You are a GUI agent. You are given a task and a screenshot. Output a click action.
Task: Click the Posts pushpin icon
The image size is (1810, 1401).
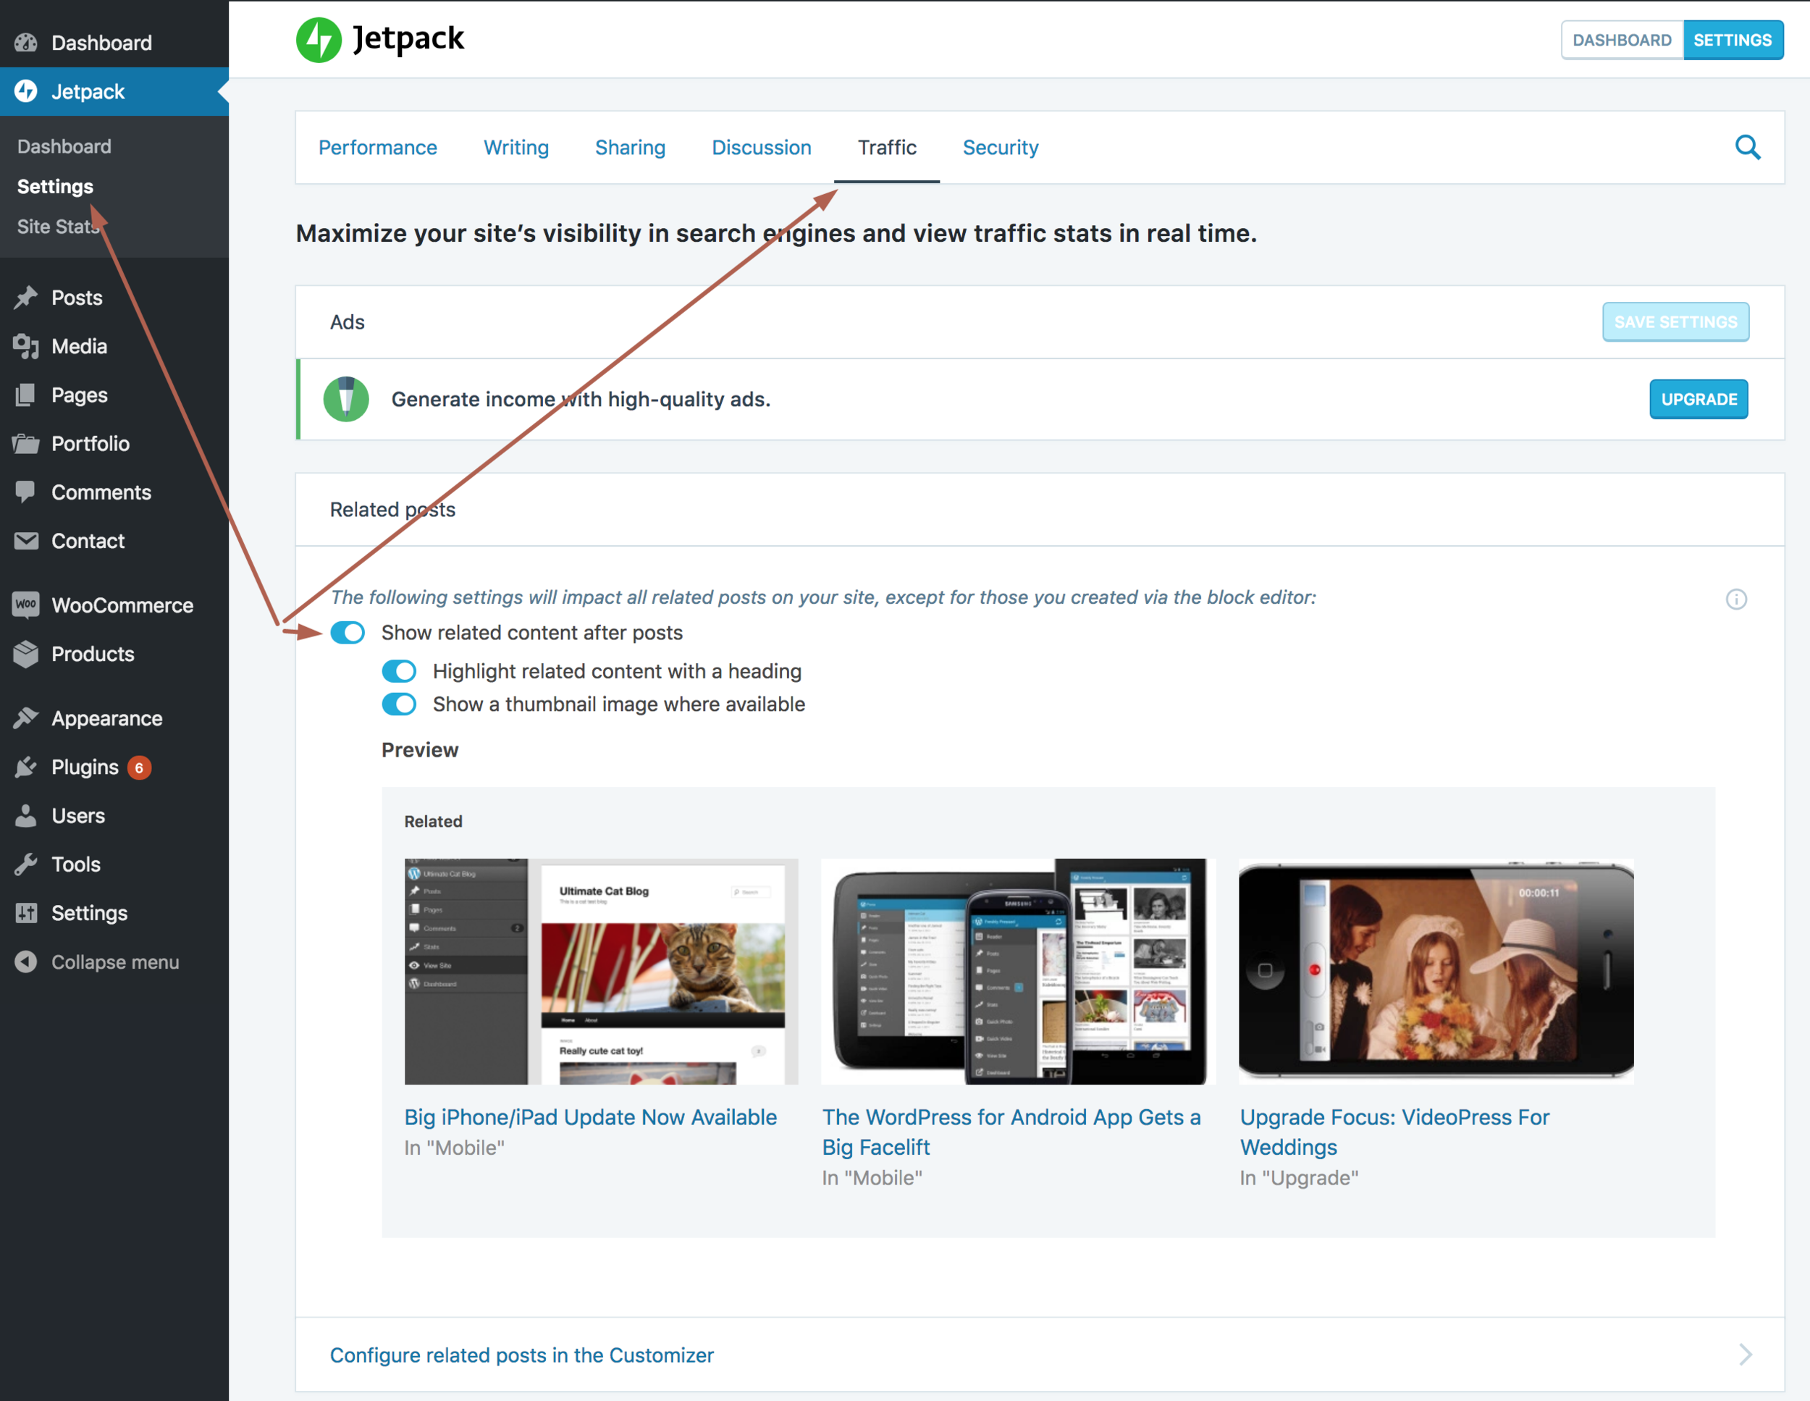[x=25, y=298]
